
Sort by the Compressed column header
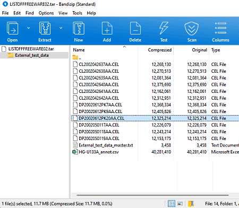pos(160,50)
